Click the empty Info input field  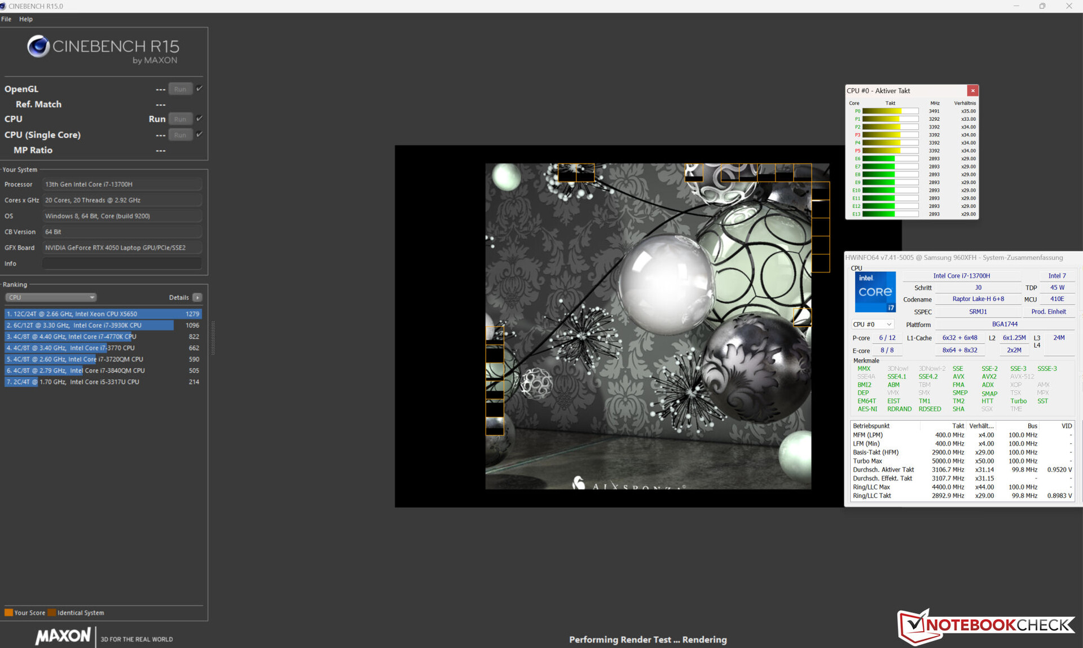tap(122, 263)
